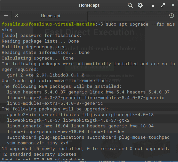Click the package 'linux-image-generic-hwe-18.04'

point(46,132)
